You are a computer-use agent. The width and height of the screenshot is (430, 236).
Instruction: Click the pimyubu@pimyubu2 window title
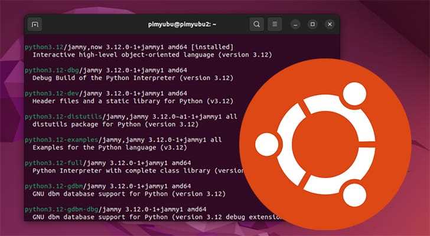point(182,24)
